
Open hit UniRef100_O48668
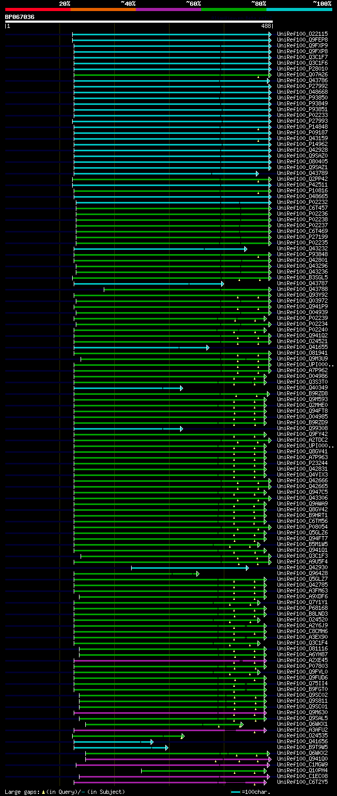point(302,92)
